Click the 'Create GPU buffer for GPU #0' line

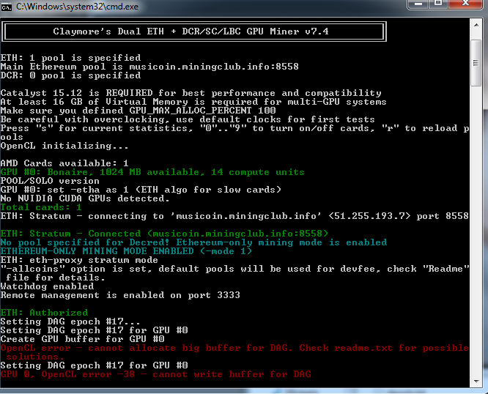[83, 339]
